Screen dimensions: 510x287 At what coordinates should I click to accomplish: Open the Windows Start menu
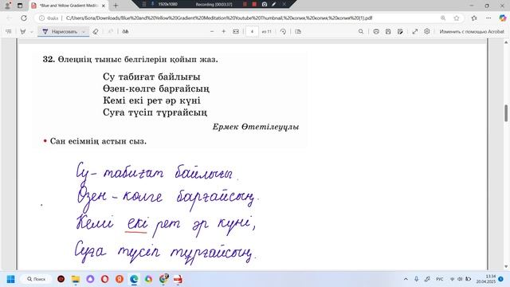click(10, 279)
